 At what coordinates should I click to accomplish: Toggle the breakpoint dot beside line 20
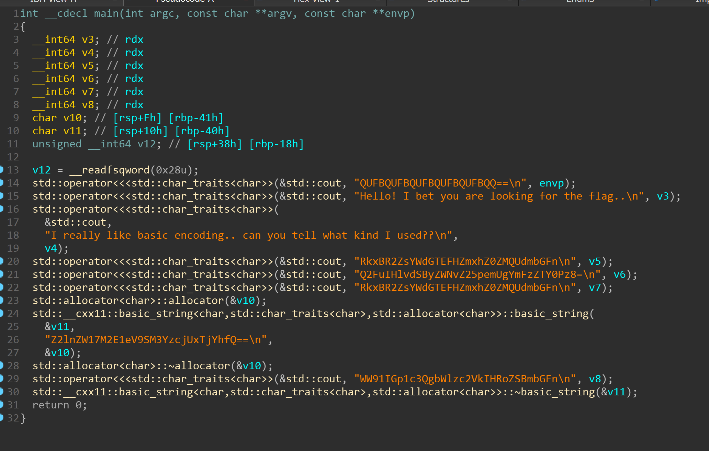[1, 261]
